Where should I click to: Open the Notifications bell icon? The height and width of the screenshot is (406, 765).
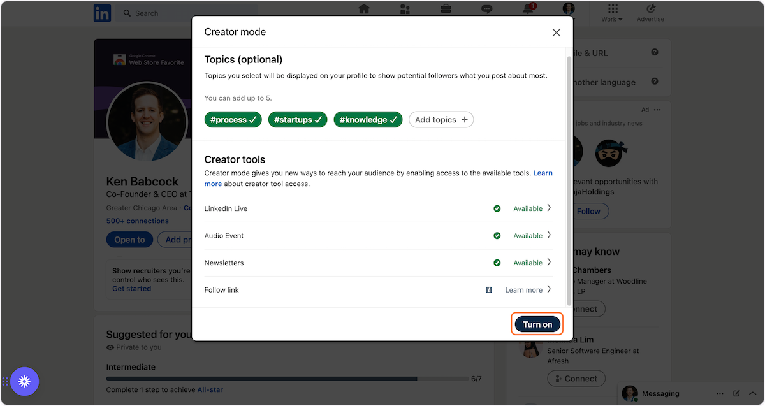point(528,9)
